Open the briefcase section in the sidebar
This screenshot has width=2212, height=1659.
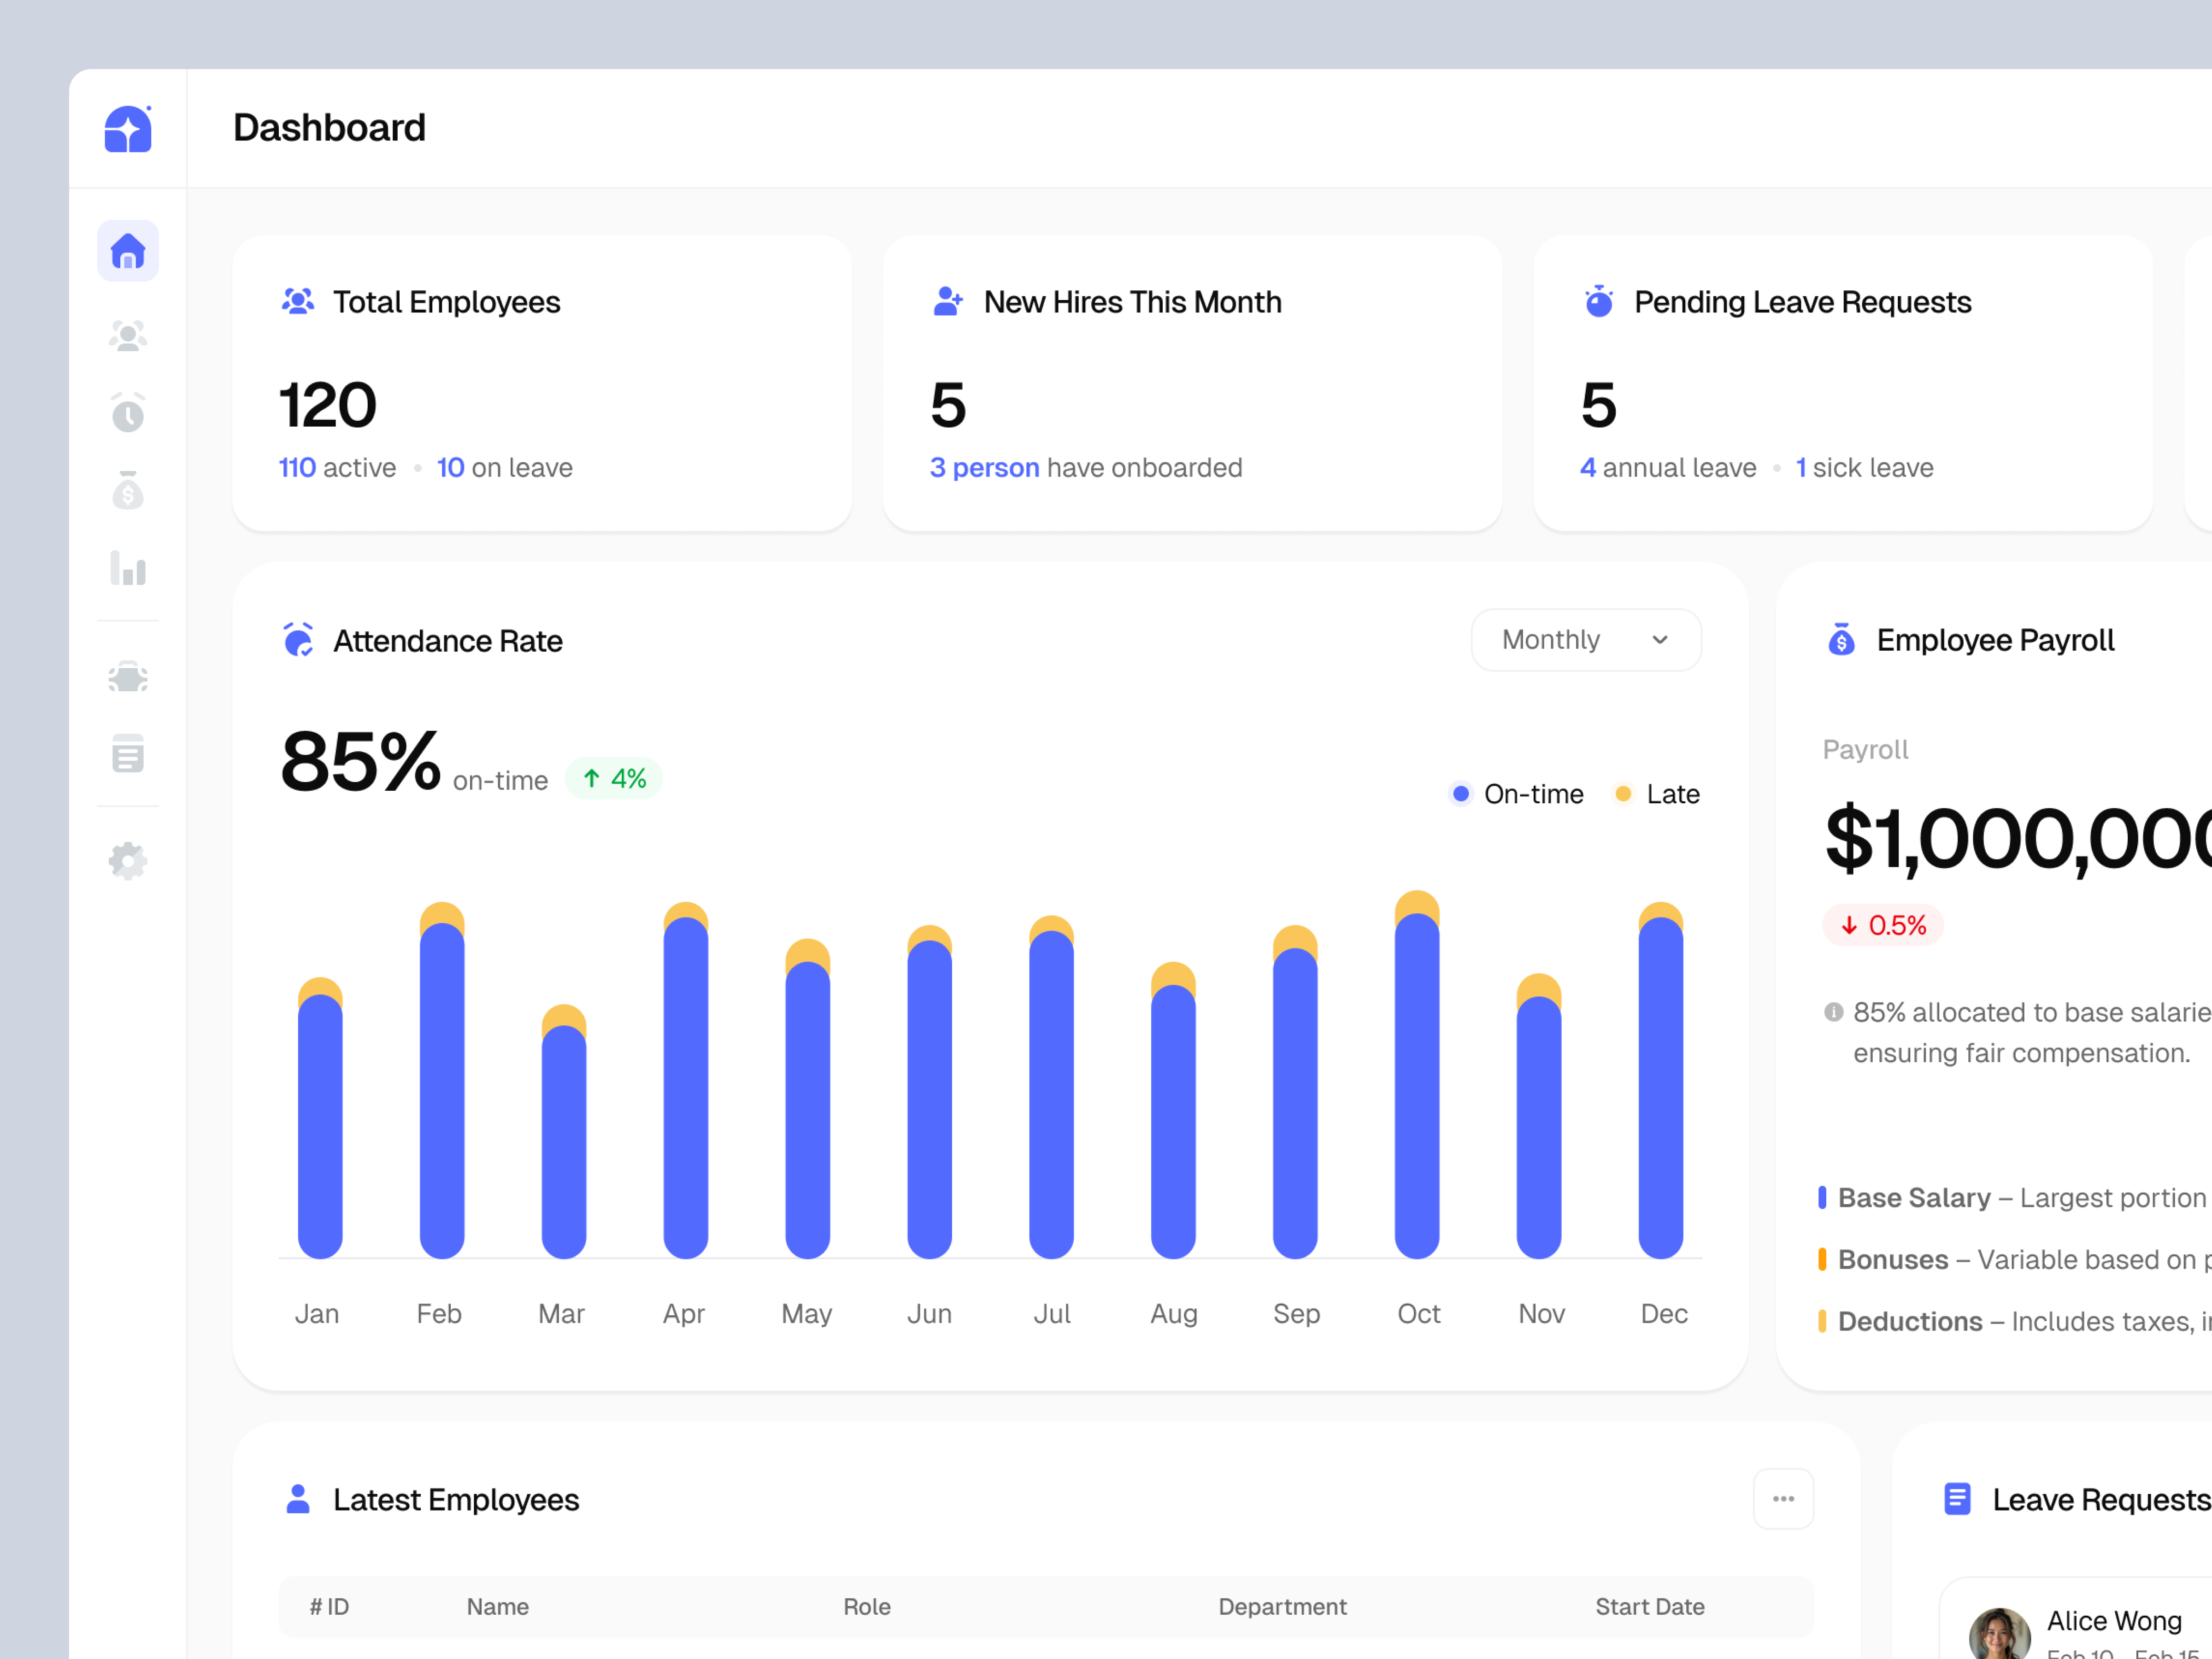tap(128, 677)
